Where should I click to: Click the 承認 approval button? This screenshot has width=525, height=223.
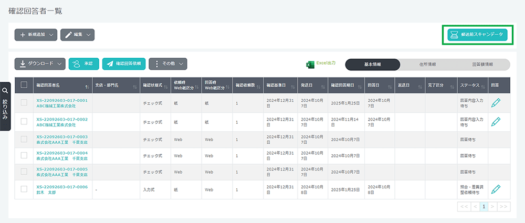83,64
